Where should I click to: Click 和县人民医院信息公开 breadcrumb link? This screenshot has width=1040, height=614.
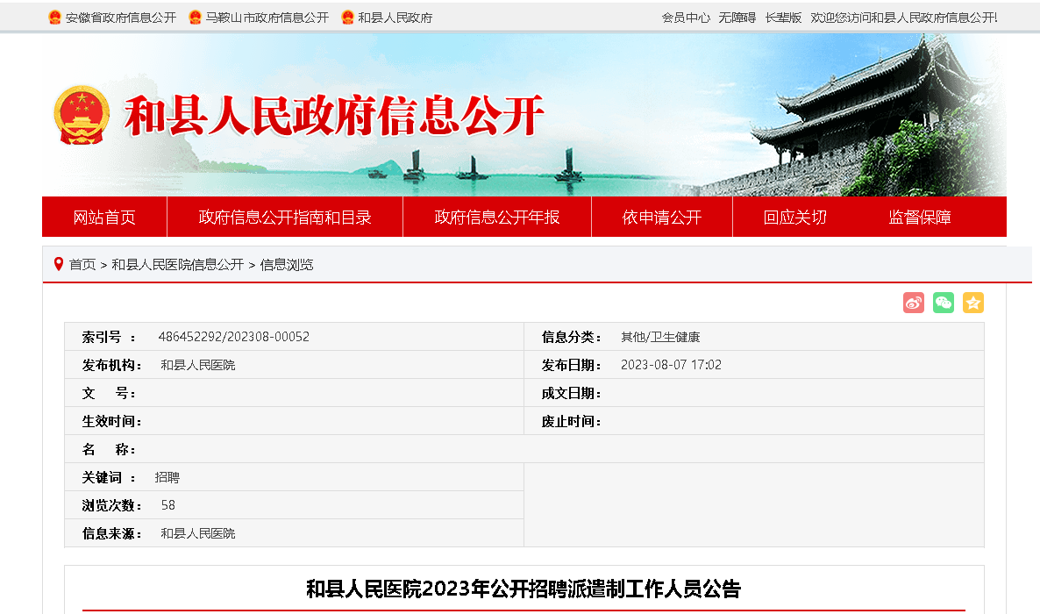178,265
